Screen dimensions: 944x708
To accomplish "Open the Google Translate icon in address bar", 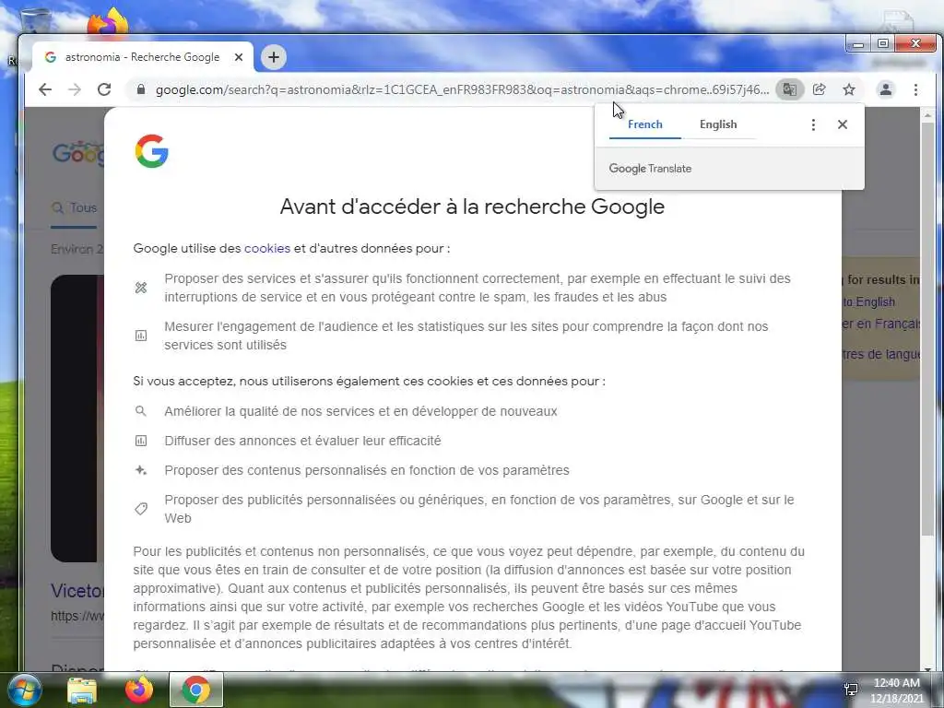I will pyautogui.click(x=789, y=89).
